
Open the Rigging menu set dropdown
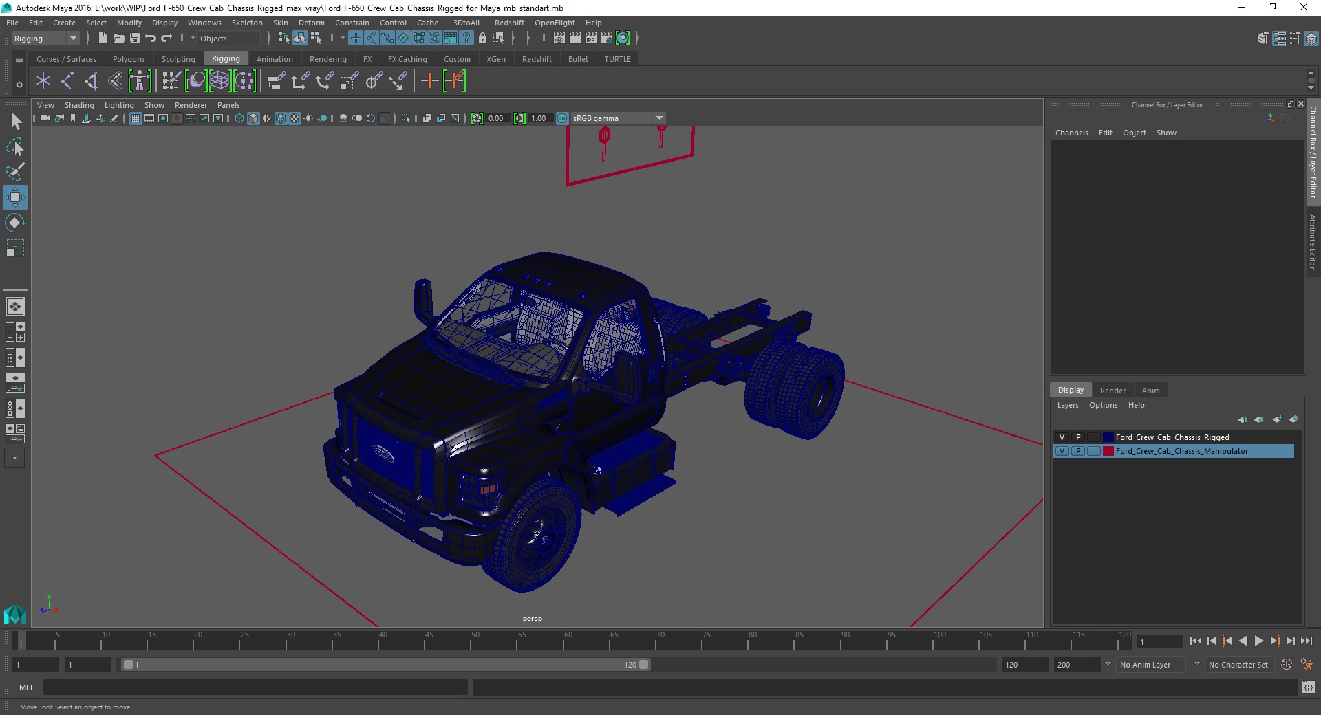[45, 38]
